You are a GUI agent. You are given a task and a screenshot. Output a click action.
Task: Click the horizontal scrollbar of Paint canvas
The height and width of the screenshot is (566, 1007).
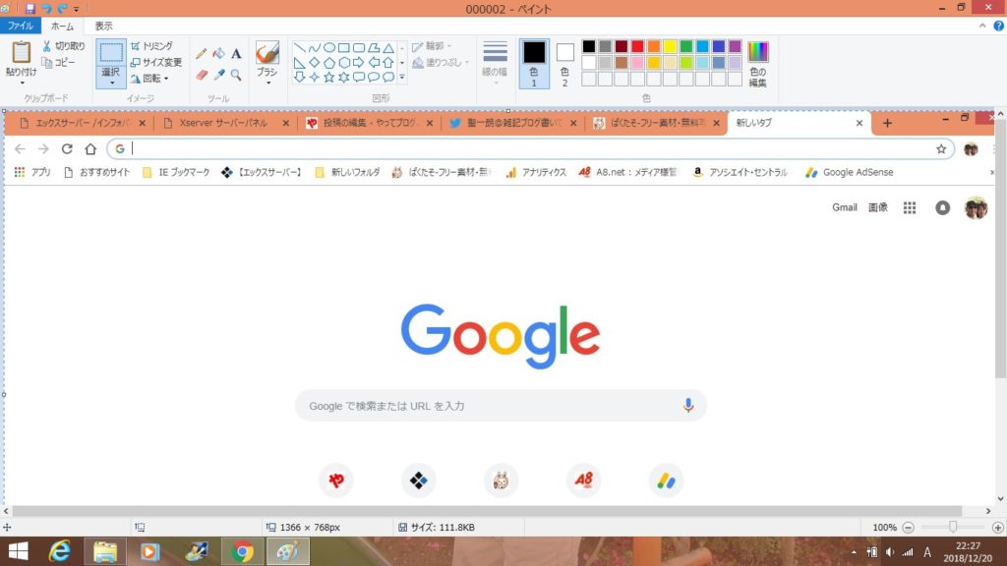click(487, 511)
